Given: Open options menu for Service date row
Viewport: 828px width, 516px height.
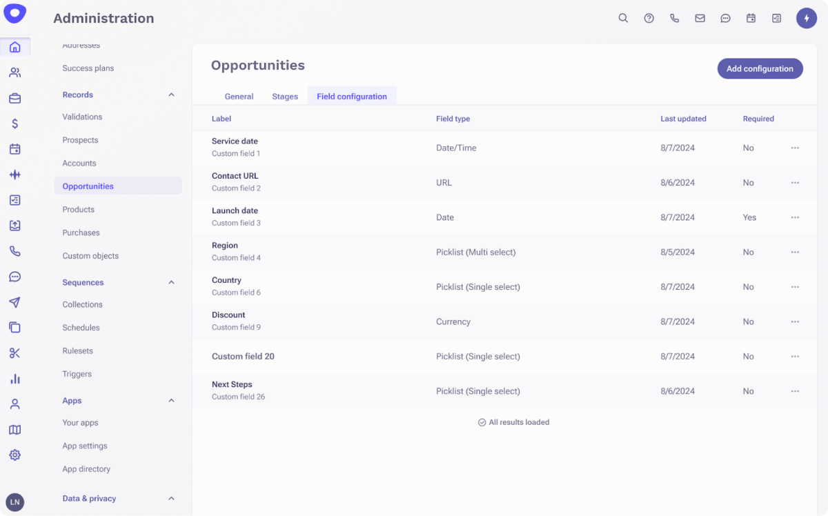Looking at the screenshot, I should [x=795, y=148].
